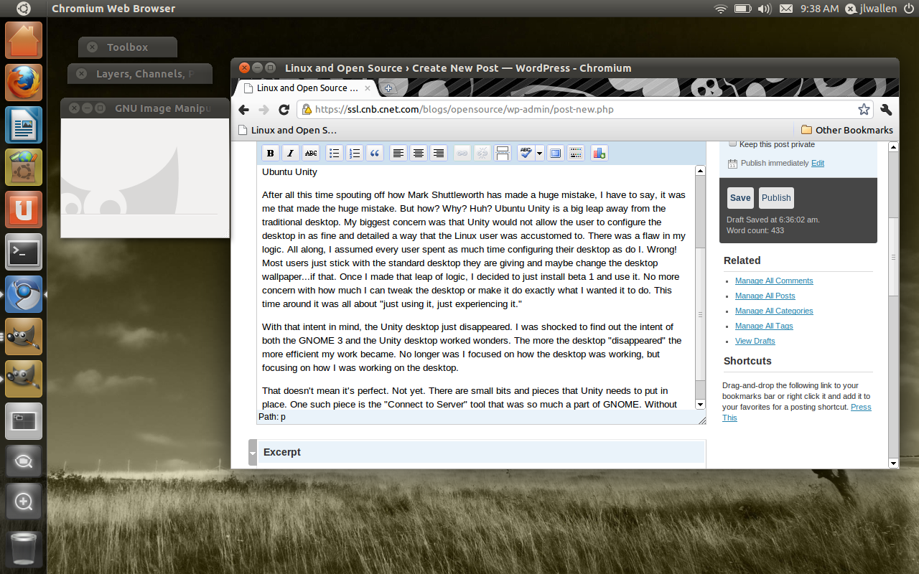Viewport: 919px width, 574px height.
Task: Open the Manage All Comments link
Action: pos(774,281)
